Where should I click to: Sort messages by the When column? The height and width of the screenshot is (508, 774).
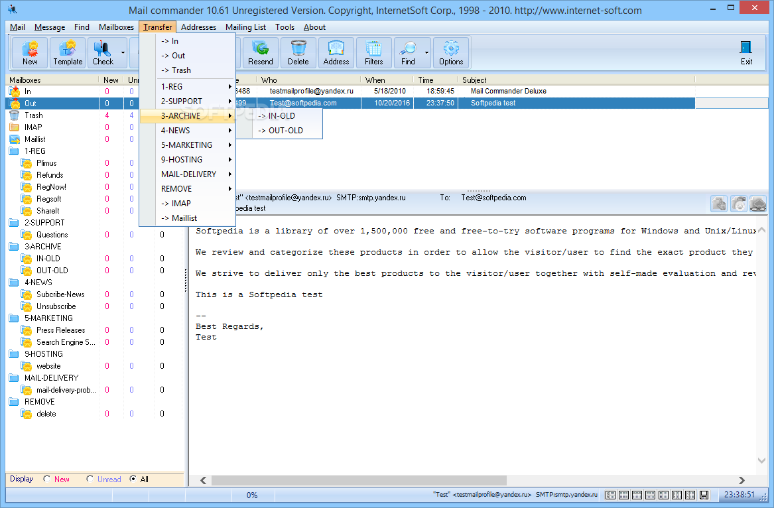pos(387,80)
